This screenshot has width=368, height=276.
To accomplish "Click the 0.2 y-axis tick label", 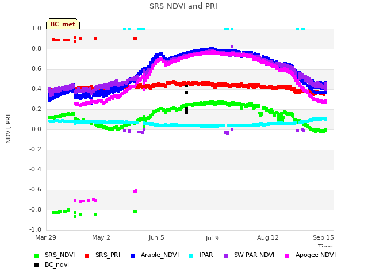I will click(x=37, y=109).
